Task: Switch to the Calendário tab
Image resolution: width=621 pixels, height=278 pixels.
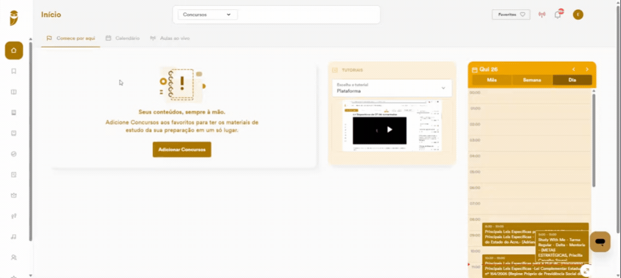Action: (122, 38)
